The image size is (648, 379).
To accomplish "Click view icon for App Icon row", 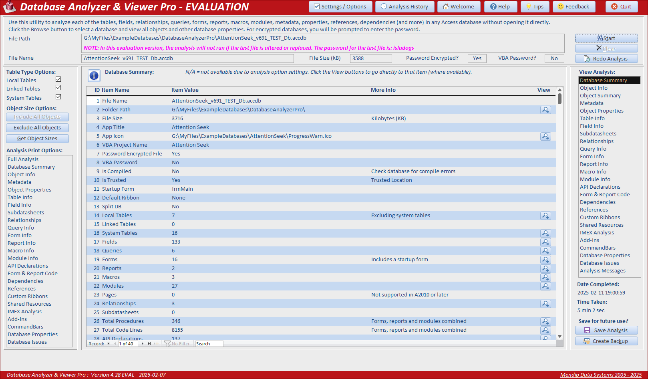I will [545, 136].
